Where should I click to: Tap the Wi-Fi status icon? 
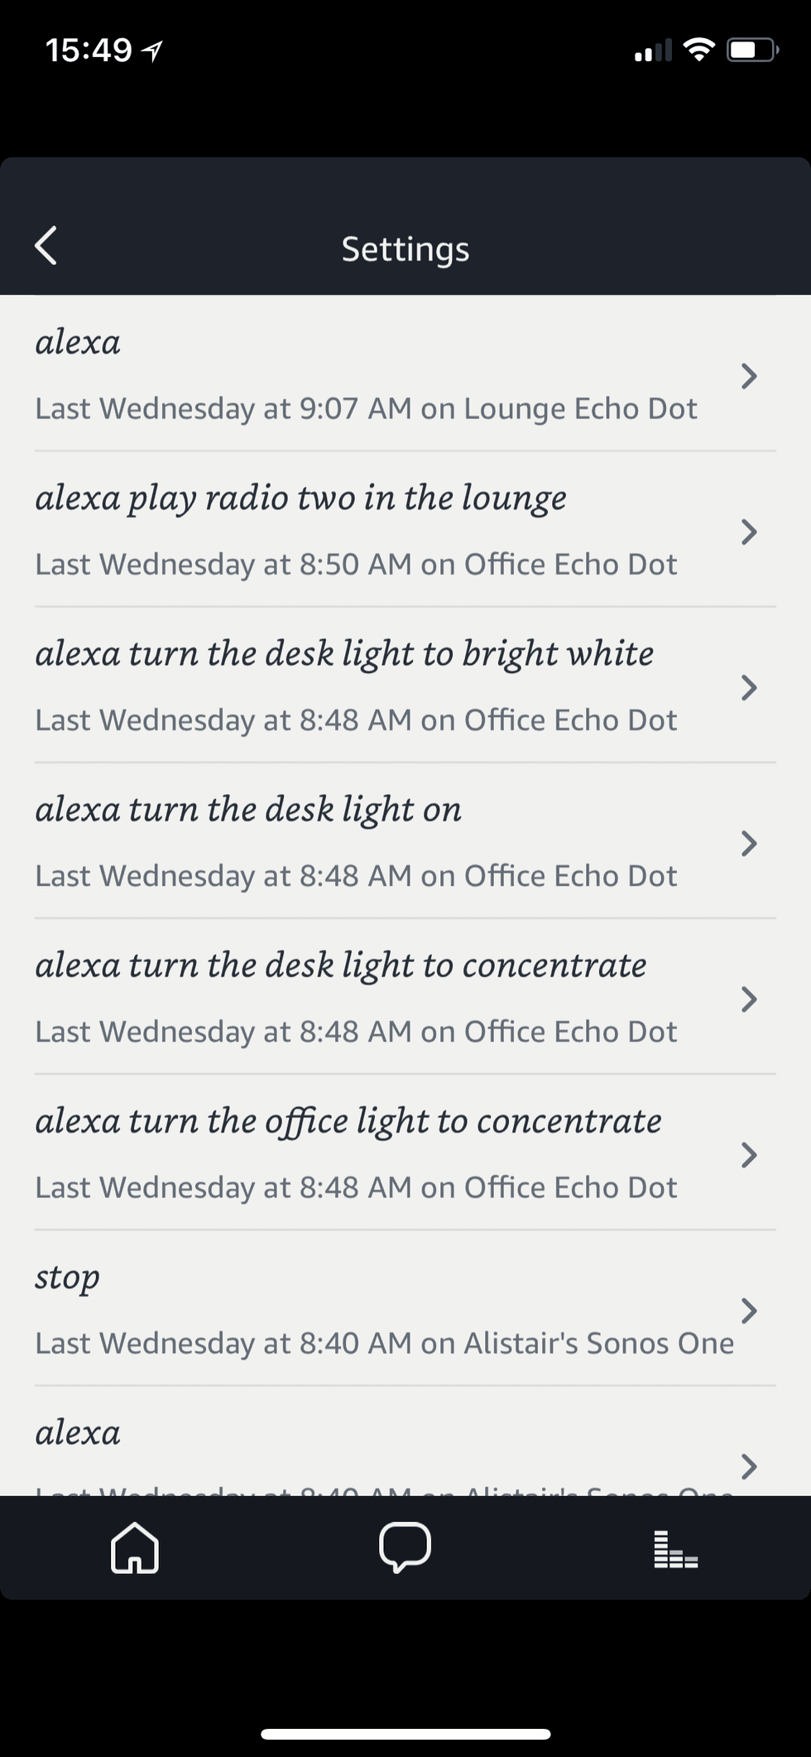point(699,51)
